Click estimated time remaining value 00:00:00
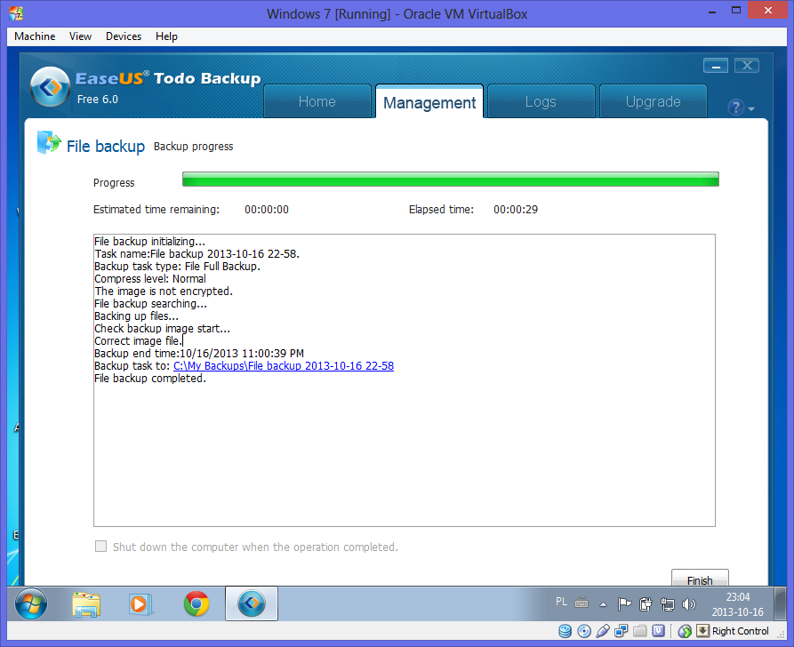The width and height of the screenshot is (794, 647). [x=267, y=210]
